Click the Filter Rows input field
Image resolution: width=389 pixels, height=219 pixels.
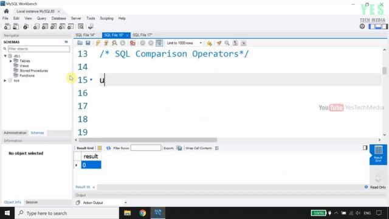[146, 148]
